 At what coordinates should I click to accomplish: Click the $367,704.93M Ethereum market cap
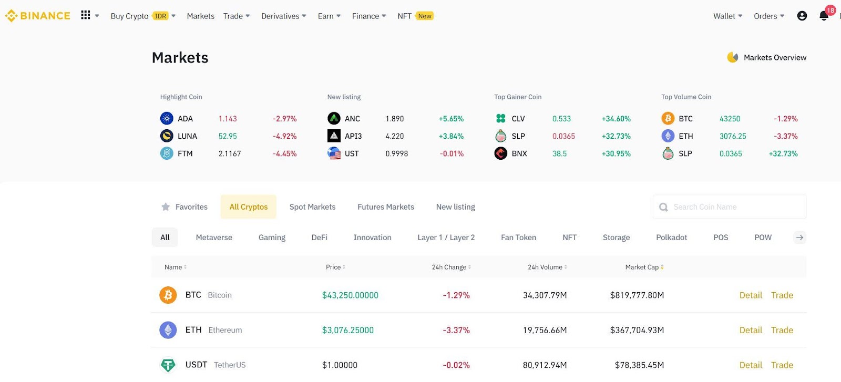coord(637,330)
